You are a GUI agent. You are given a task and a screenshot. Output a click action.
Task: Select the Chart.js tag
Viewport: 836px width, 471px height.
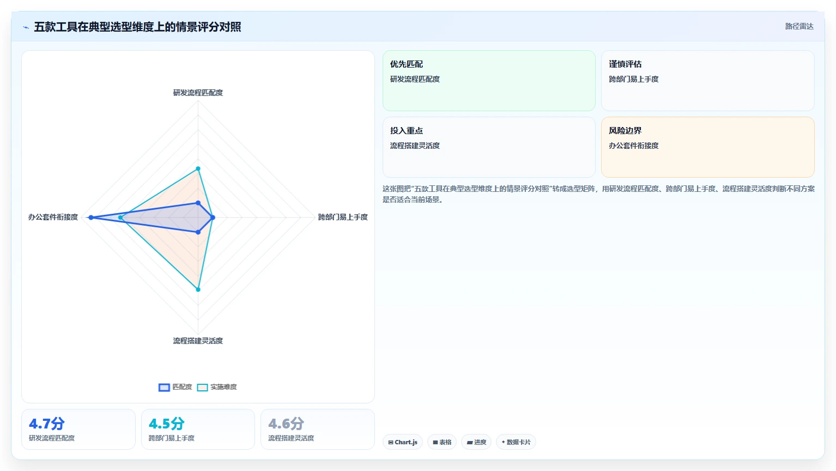click(403, 442)
